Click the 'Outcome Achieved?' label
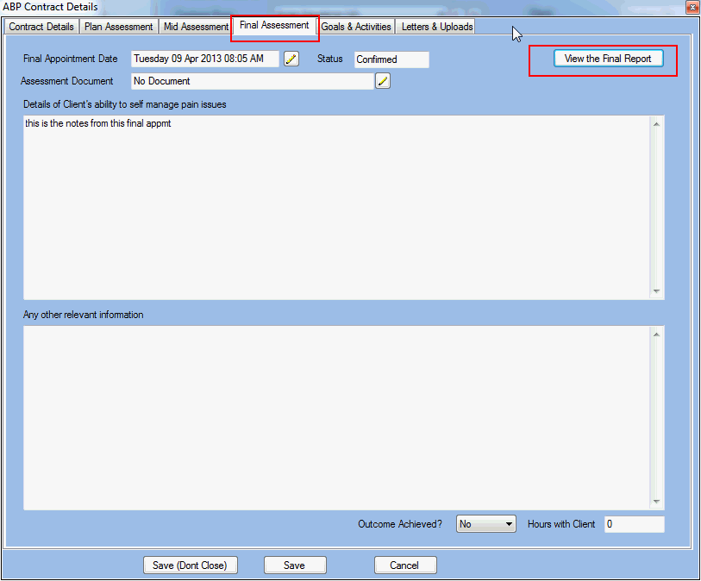 [x=400, y=524]
